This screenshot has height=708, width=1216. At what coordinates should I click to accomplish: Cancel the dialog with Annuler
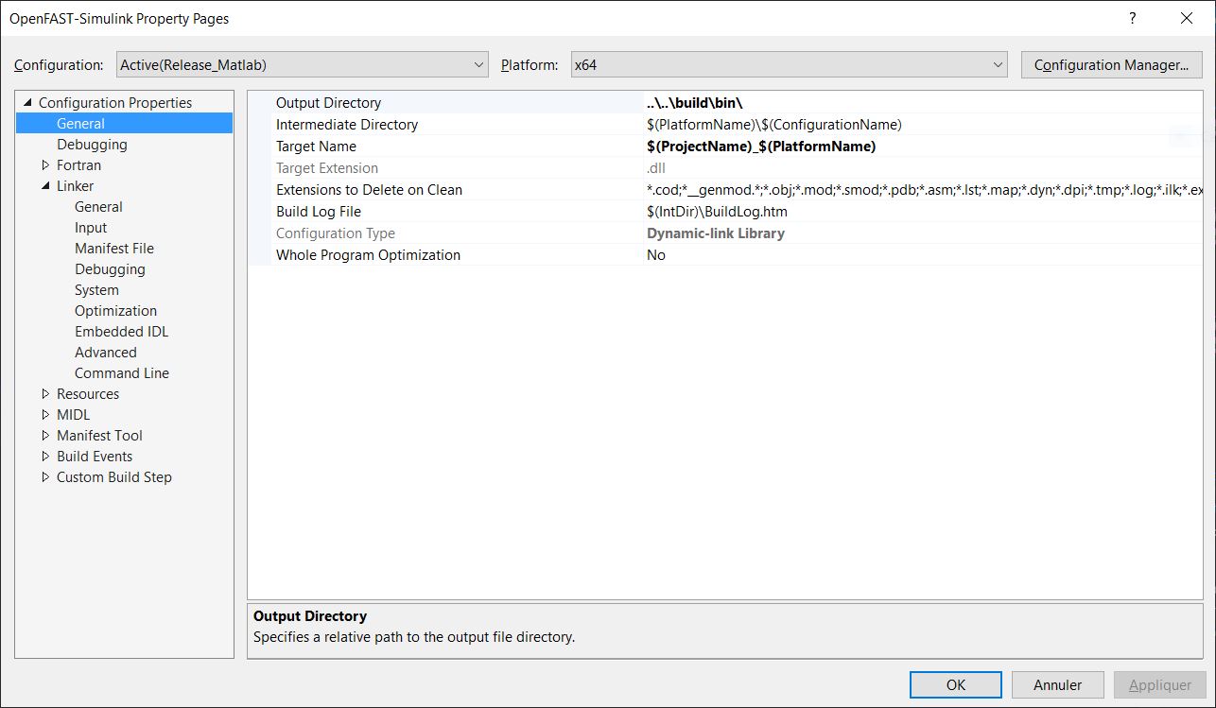click(x=1057, y=684)
